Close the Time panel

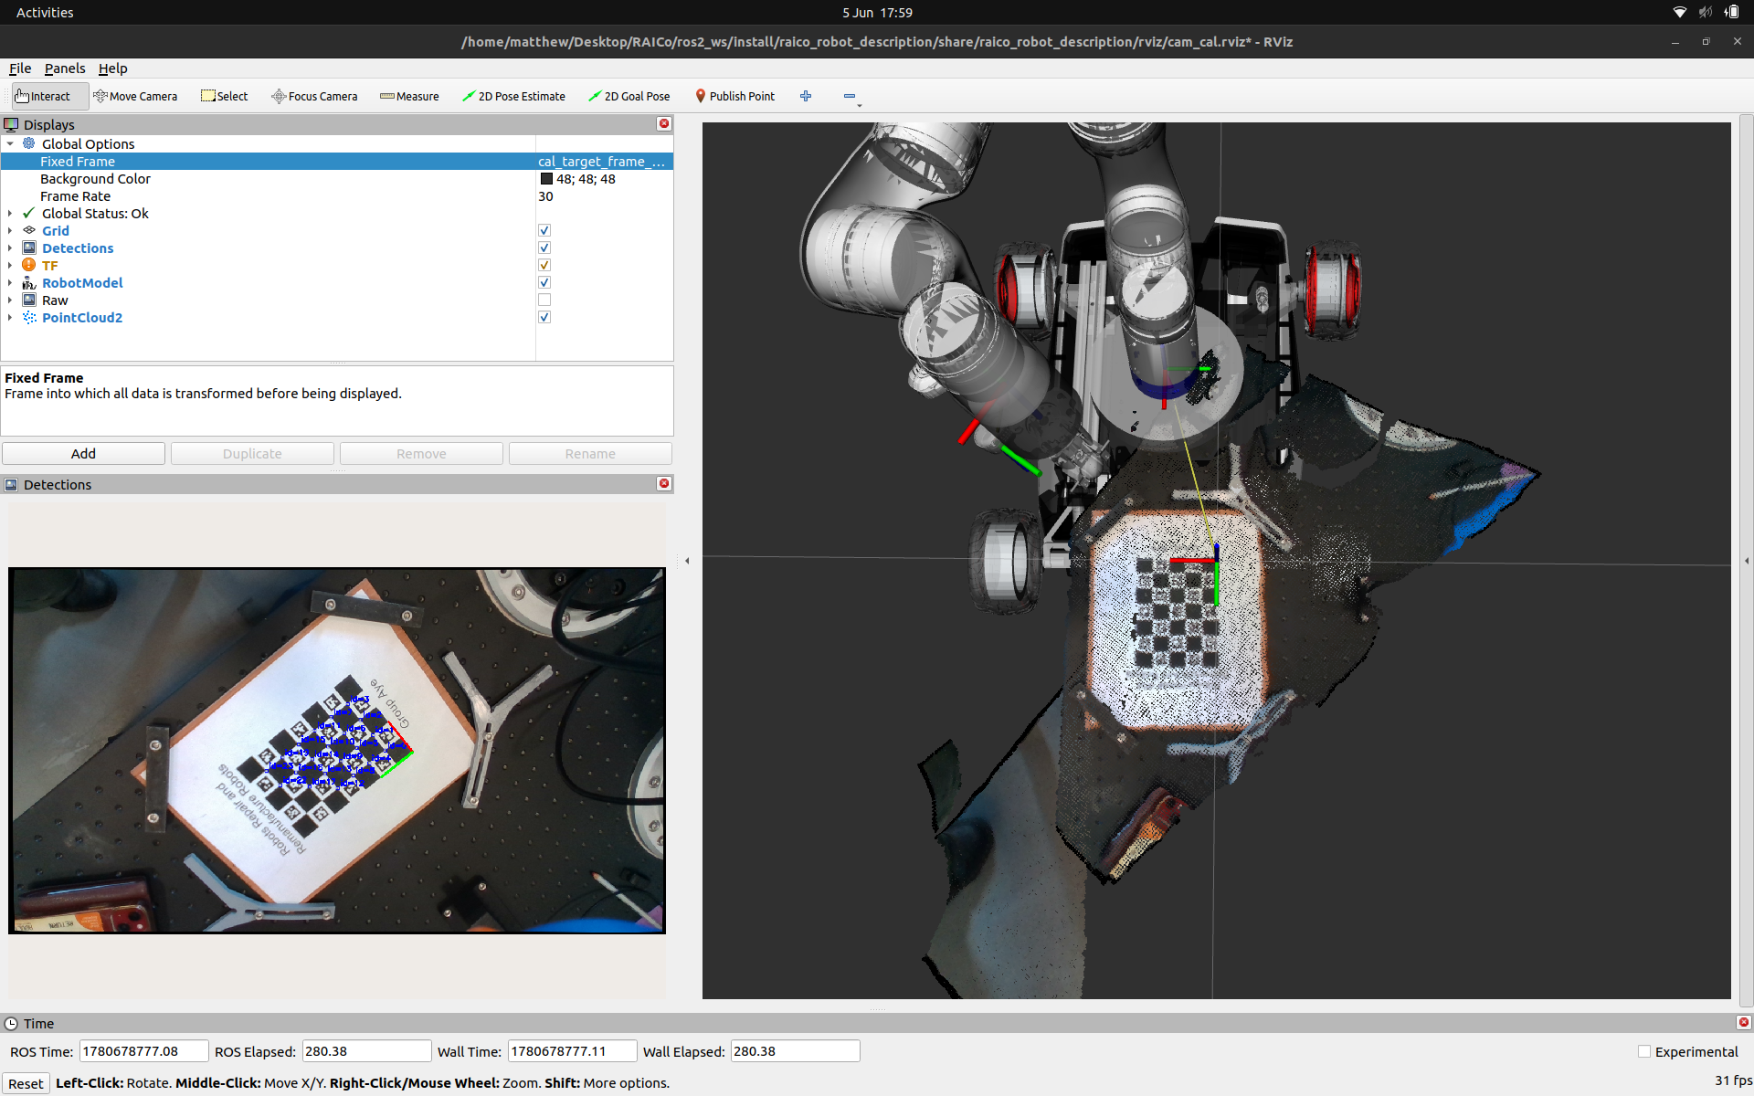pos(1743,1022)
